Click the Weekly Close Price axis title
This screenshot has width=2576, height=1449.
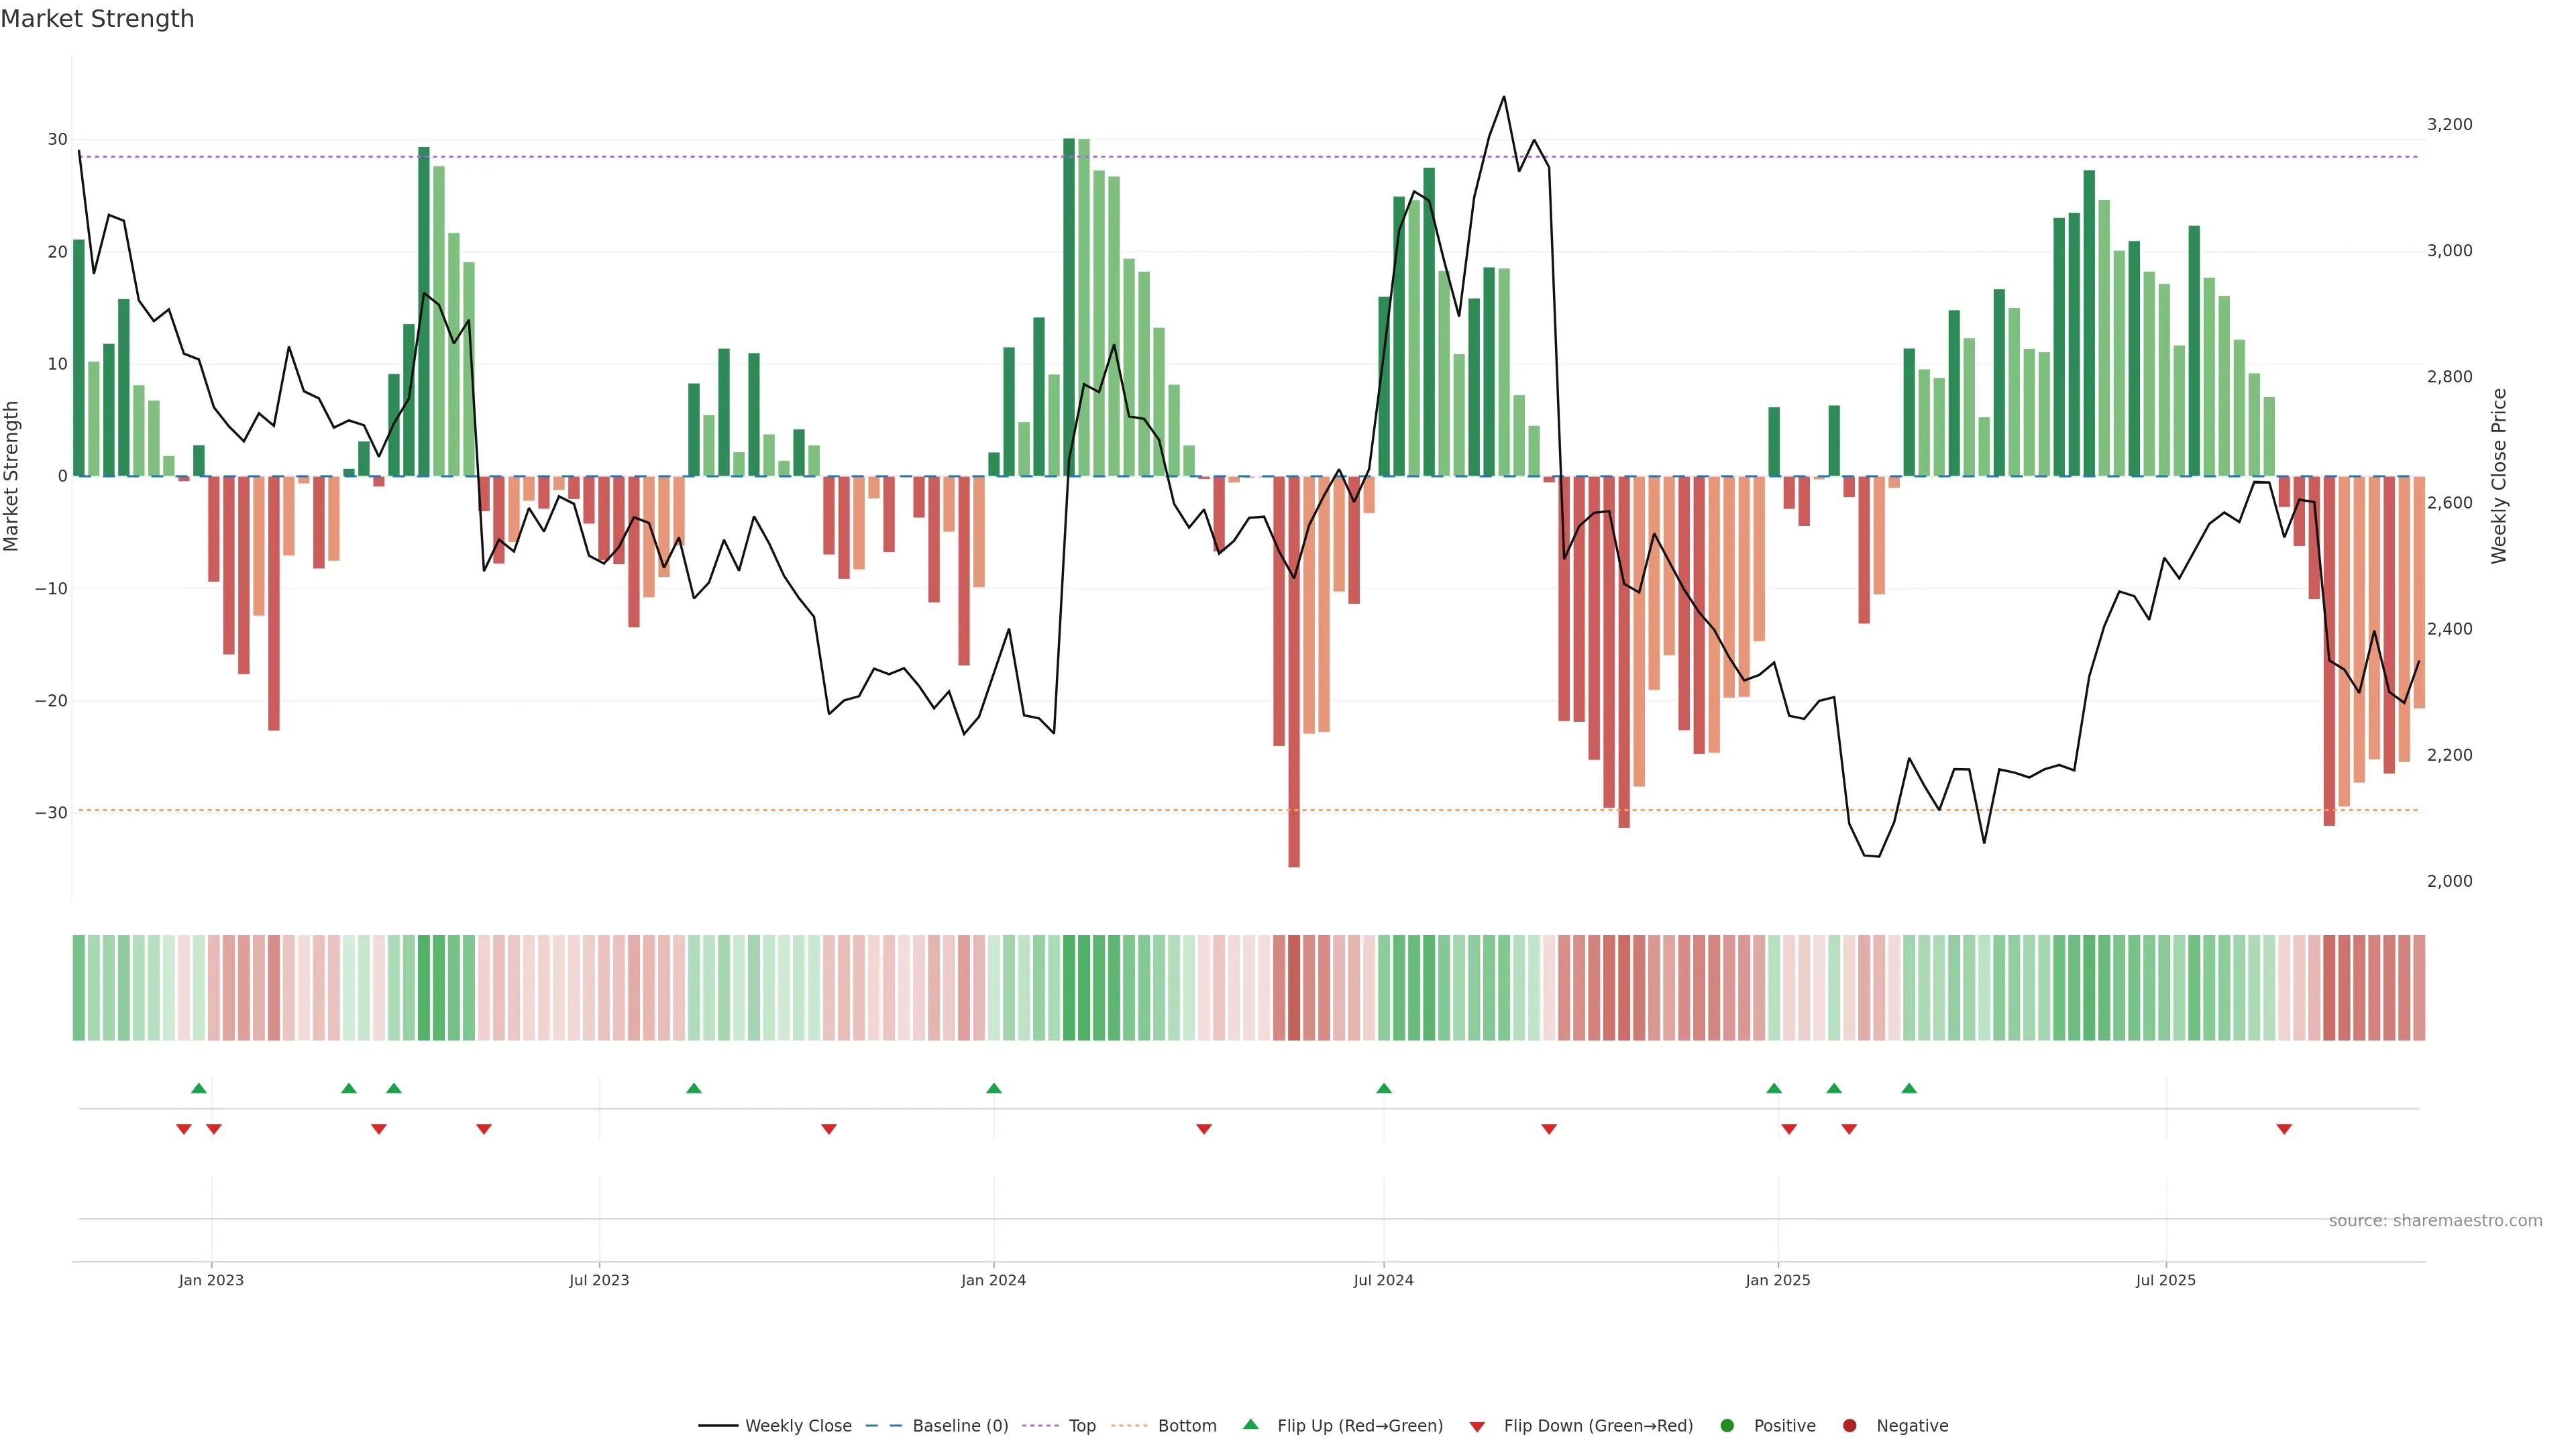tap(2499, 476)
